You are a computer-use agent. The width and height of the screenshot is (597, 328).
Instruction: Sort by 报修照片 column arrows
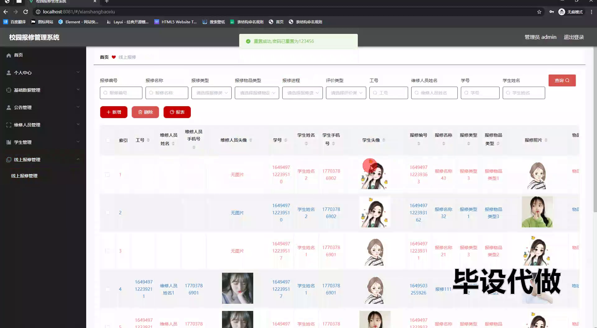(546, 140)
